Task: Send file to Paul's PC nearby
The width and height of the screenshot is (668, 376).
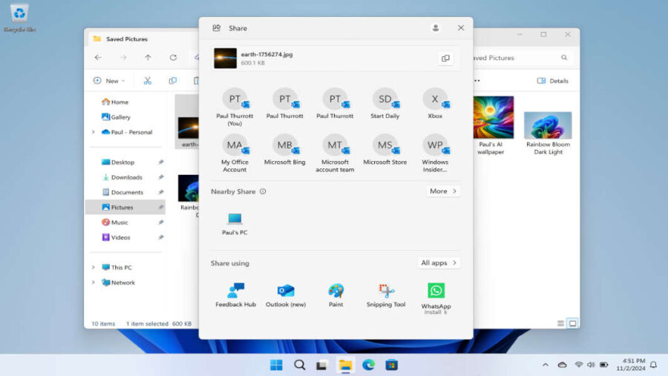Action: click(235, 223)
